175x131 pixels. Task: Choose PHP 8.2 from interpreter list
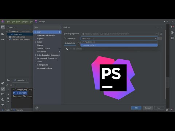[119, 42]
